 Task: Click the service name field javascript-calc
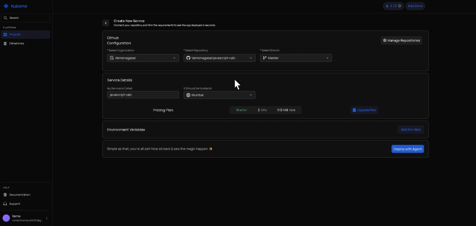143,95
